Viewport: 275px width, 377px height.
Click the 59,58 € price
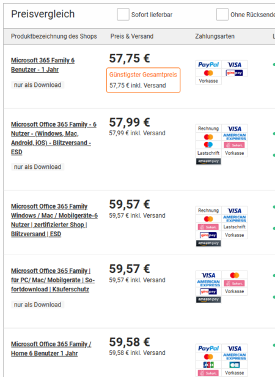click(x=130, y=342)
